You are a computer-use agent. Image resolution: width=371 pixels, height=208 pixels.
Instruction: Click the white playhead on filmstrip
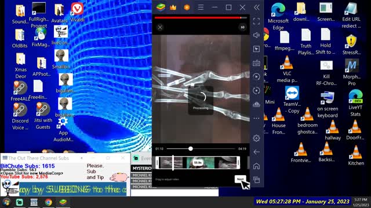click(x=173, y=162)
